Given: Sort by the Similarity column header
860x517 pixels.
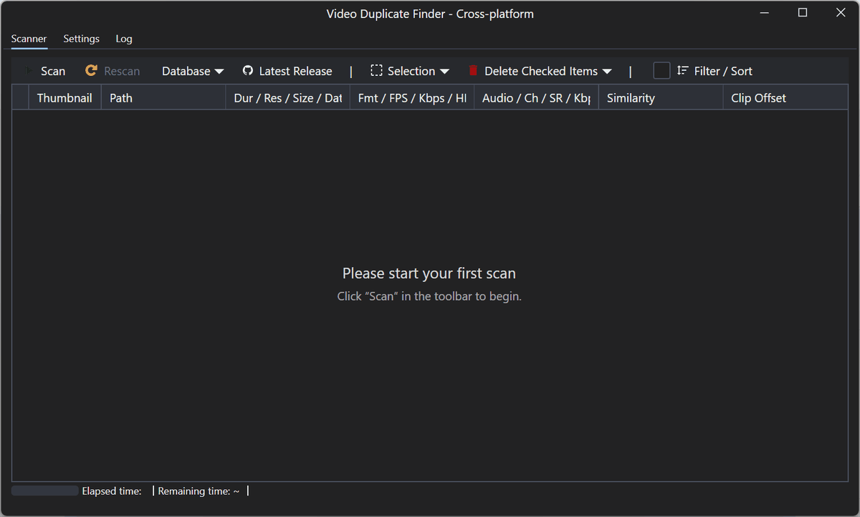Looking at the screenshot, I should [x=631, y=98].
